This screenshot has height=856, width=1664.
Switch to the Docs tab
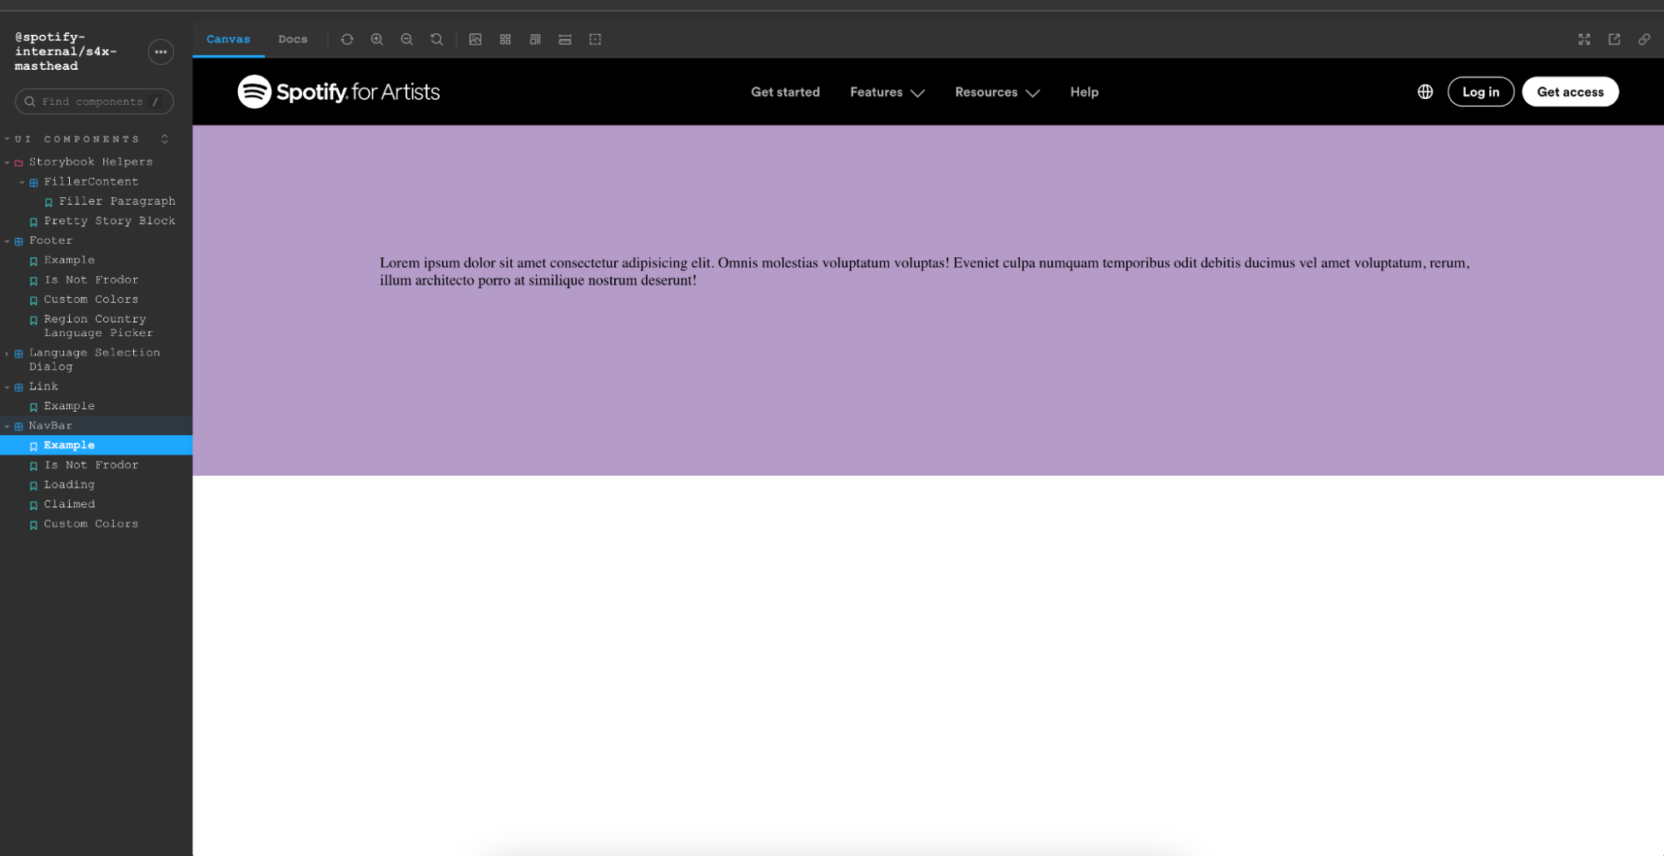pos(292,39)
